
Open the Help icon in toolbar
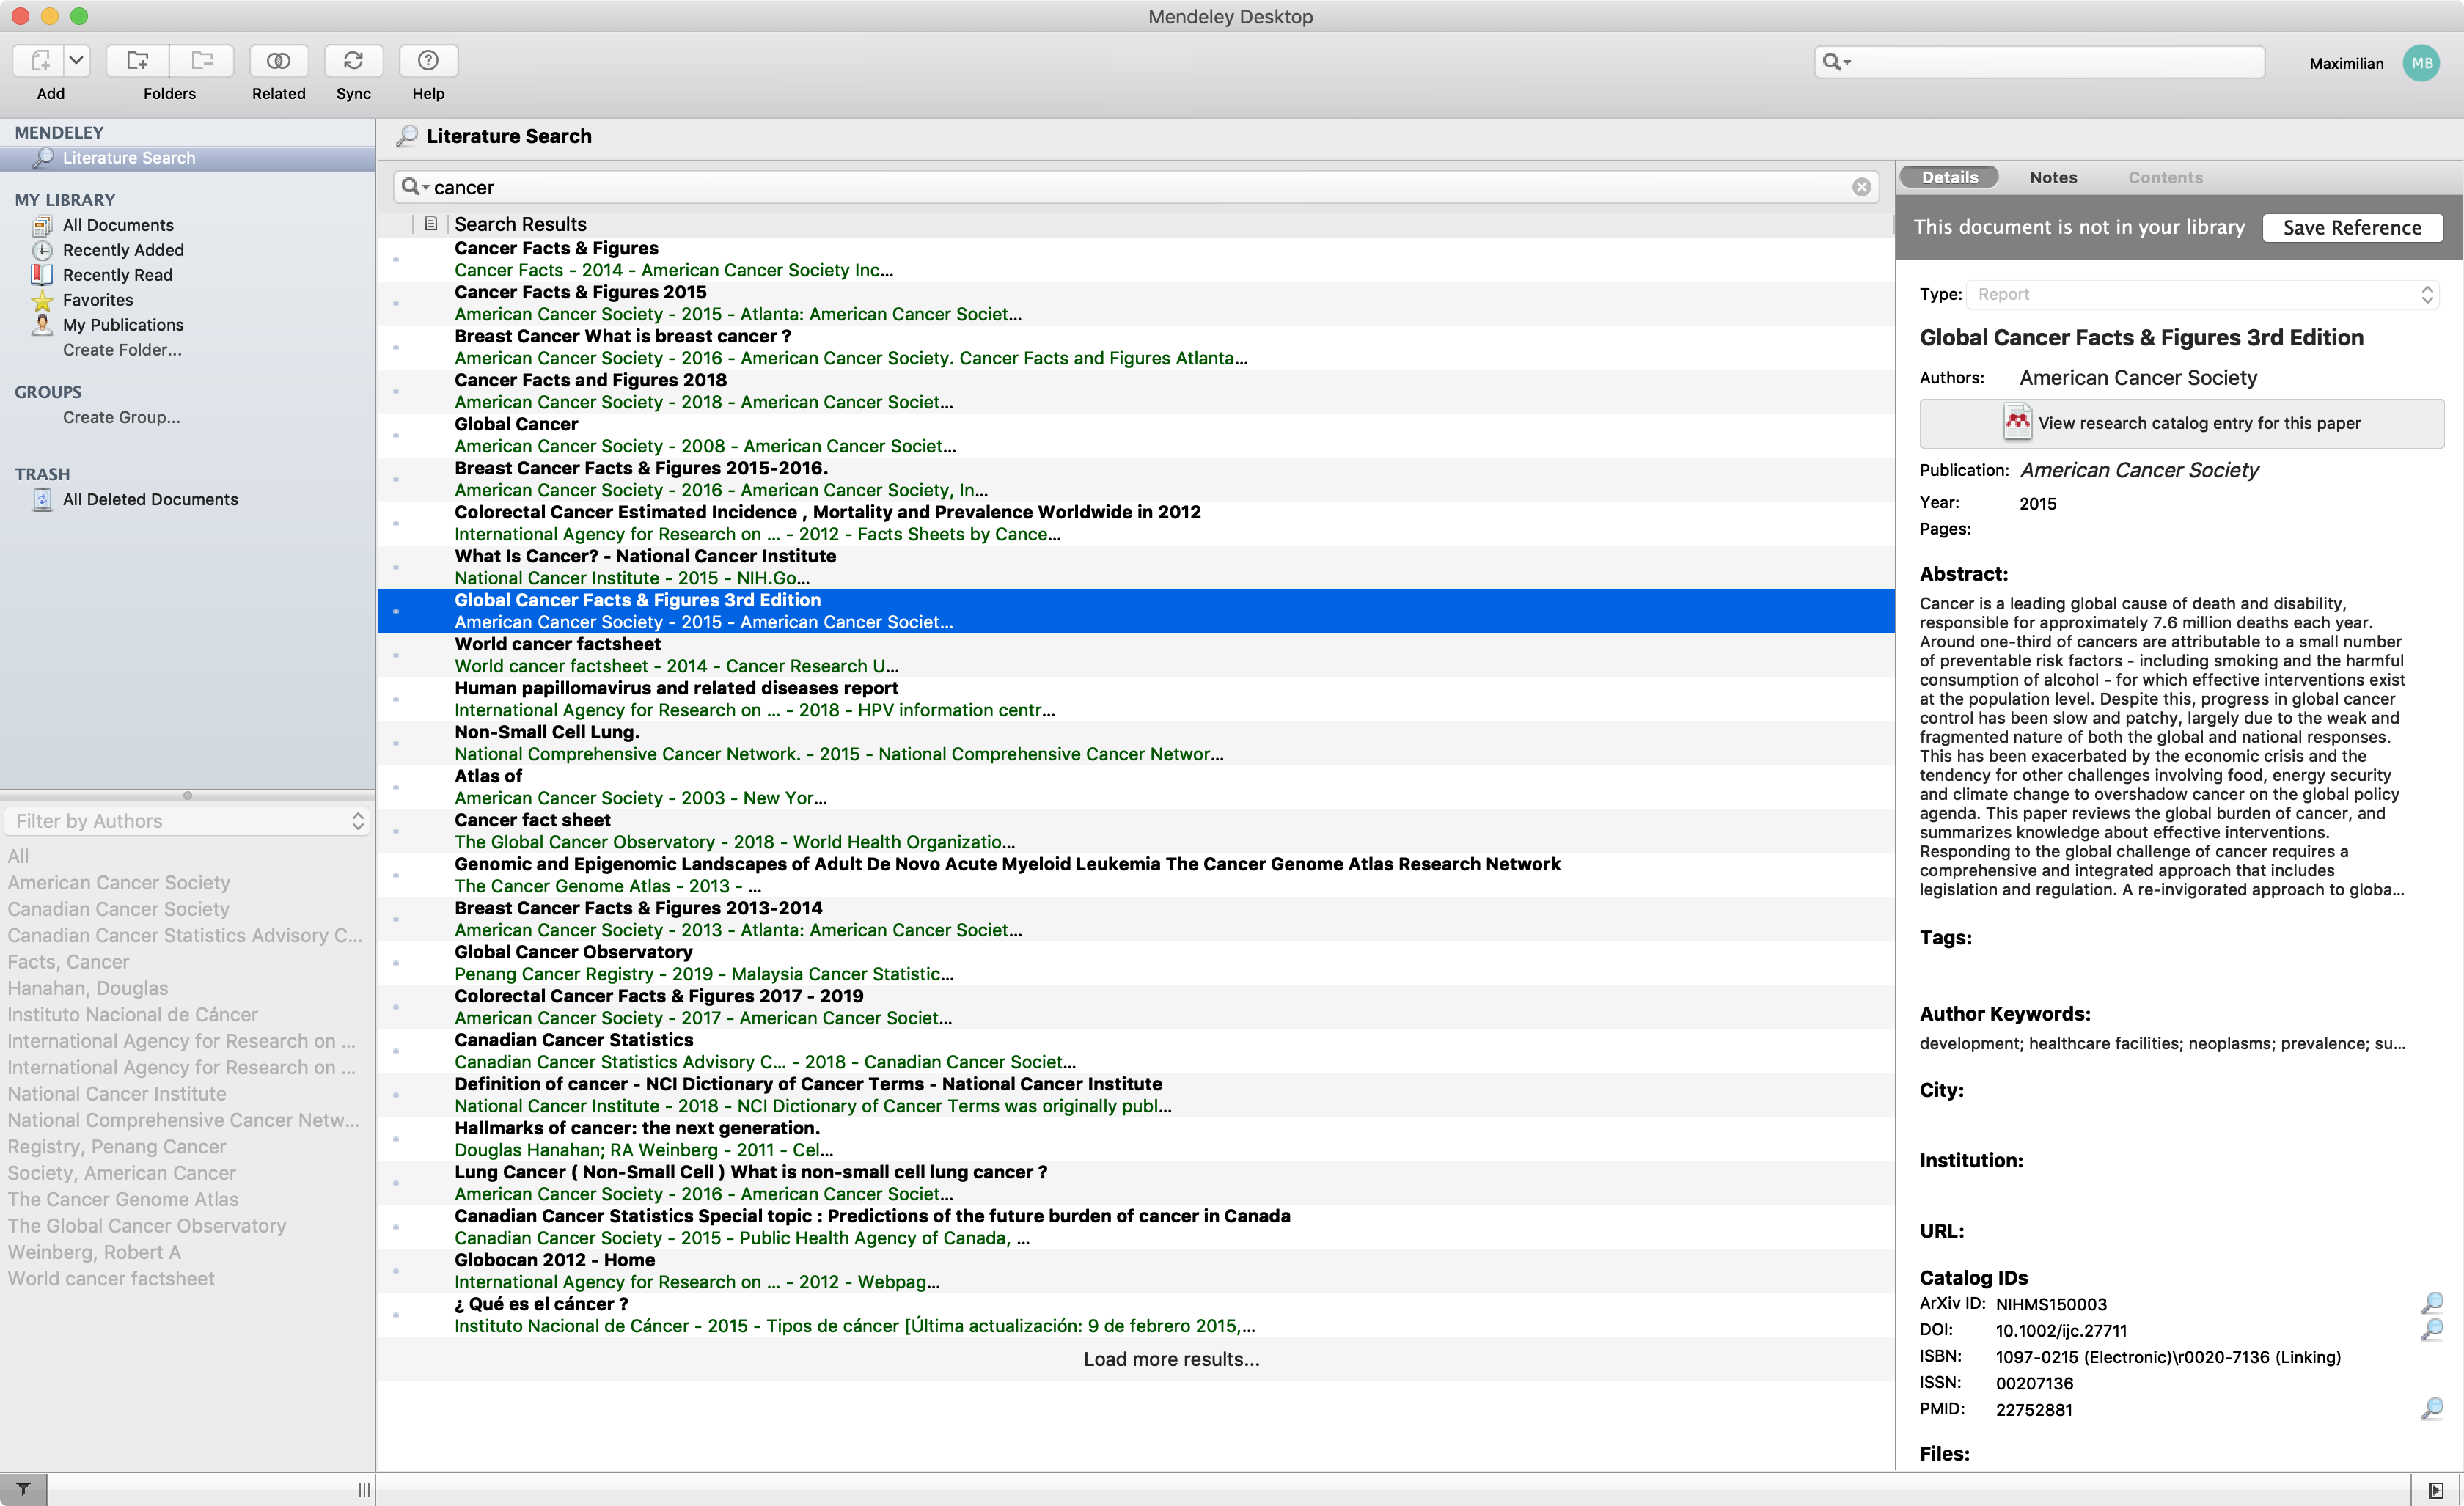click(428, 61)
